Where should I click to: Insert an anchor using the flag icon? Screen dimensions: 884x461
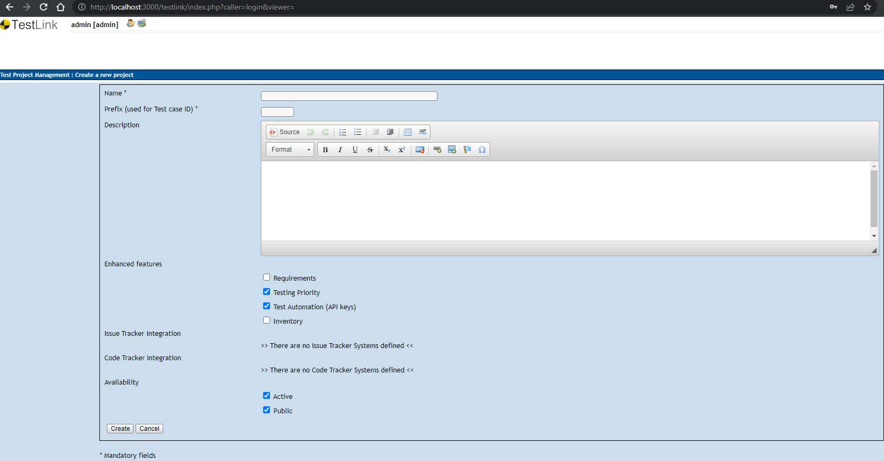tap(467, 150)
